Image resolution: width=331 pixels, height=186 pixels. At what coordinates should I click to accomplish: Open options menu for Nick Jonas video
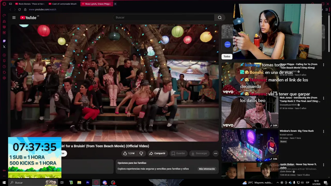[x=323, y=98]
